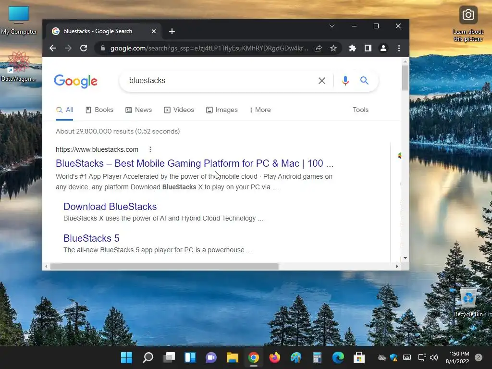Open Microsoft Store from the taskbar
Viewport: 492px width, 369px height.
[359, 357]
